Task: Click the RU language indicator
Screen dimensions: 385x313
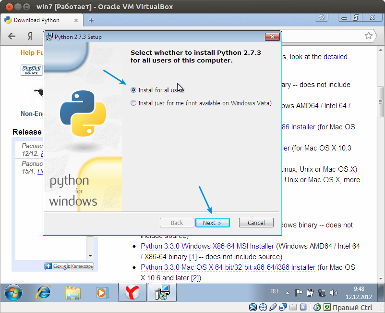Action: click(274, 292)
